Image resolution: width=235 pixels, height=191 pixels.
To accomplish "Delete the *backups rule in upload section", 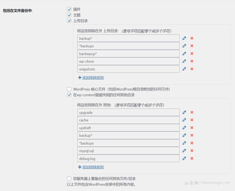I will tap(192, 46).
